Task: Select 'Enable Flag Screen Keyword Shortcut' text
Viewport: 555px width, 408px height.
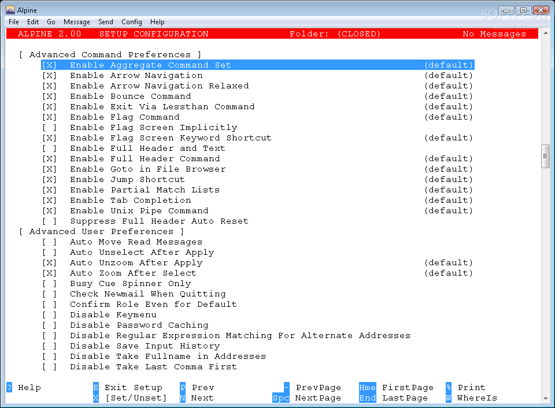Action: pyautogui.click(x=171, y=138)
